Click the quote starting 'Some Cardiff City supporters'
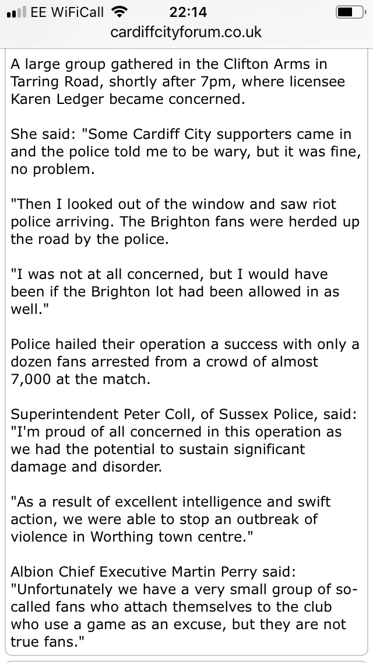The image size is (373, 663). 186,151
